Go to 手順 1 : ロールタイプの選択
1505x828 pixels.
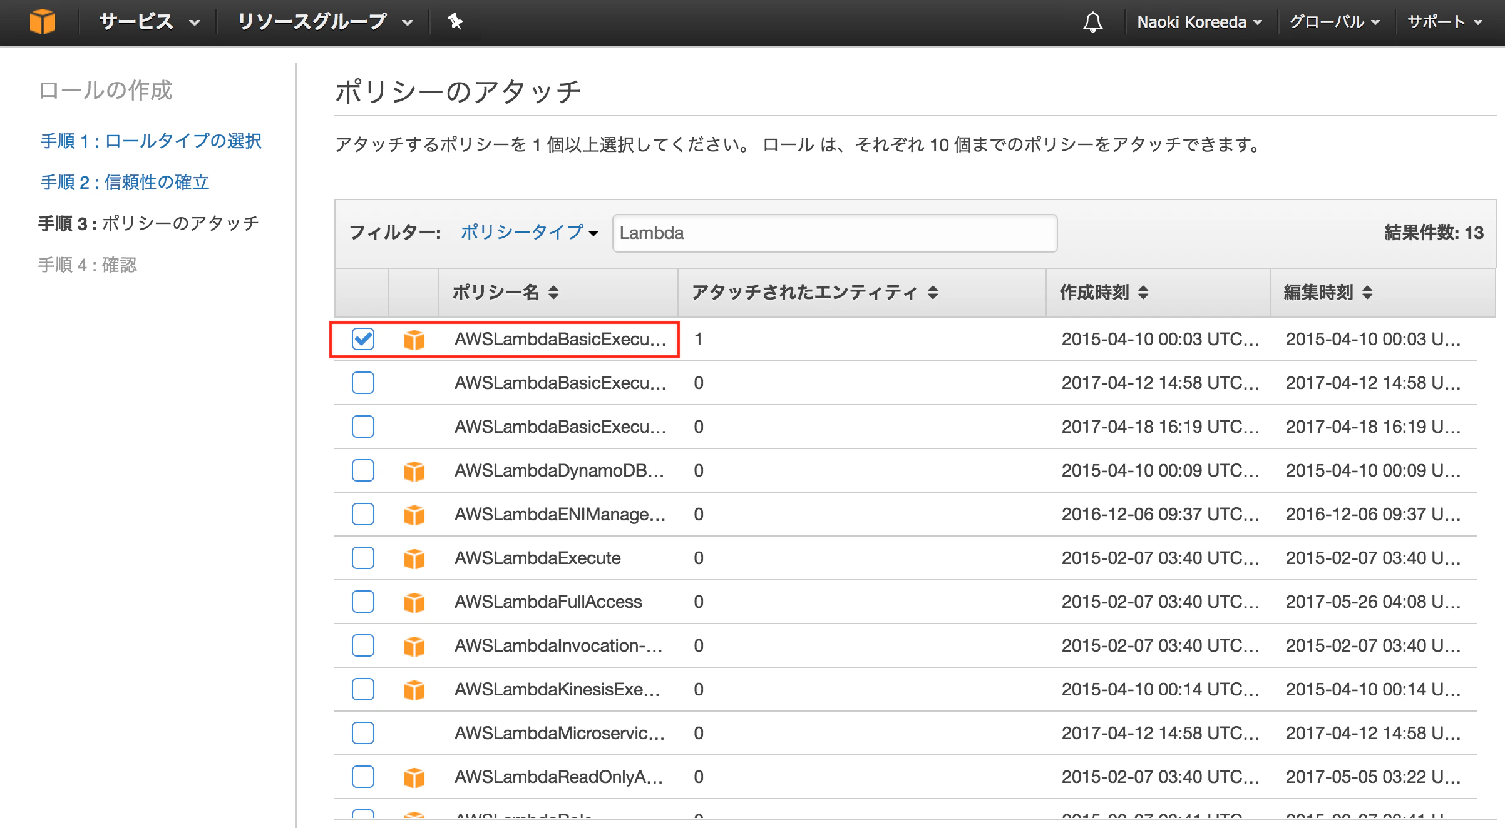[151, 141]
